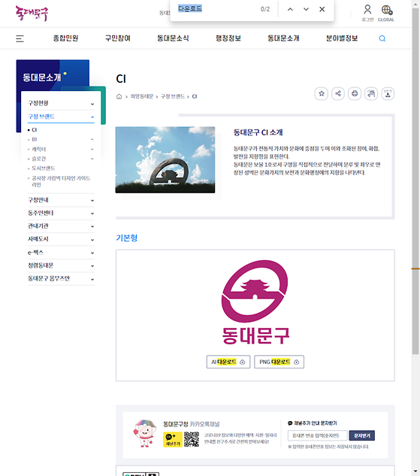The height and width of the screenshot is (476, 420).
Task: Click the CI sculpture photo
Action: 165,159
